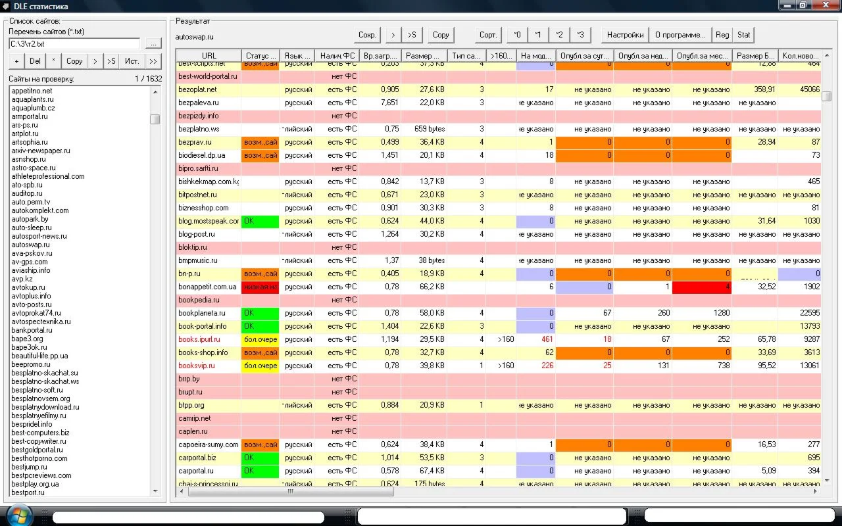Click the '>' button in site list panel
This screenshot has height=526, width=842.
tap(95, 61)
